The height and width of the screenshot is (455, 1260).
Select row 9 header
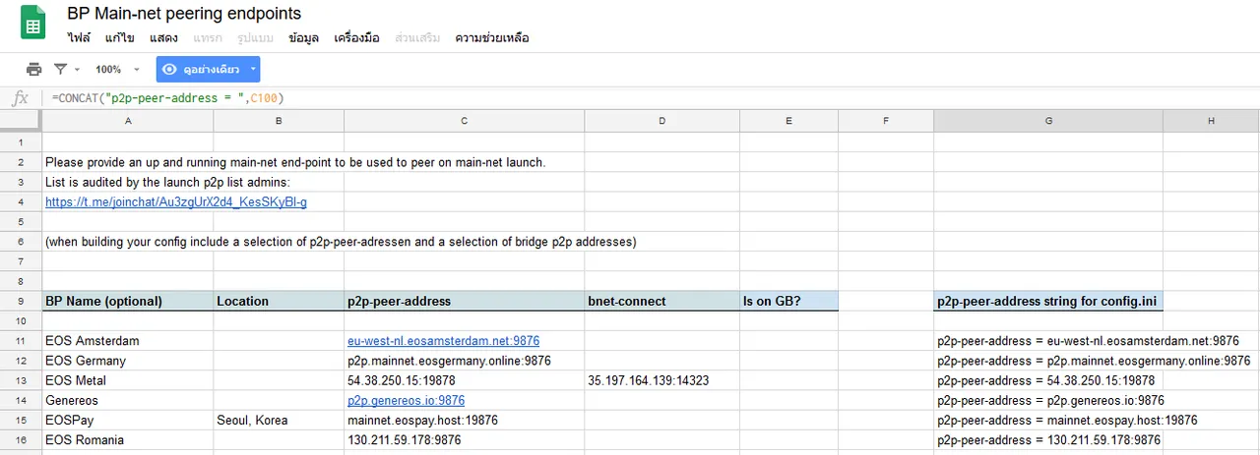click(20, 301)
